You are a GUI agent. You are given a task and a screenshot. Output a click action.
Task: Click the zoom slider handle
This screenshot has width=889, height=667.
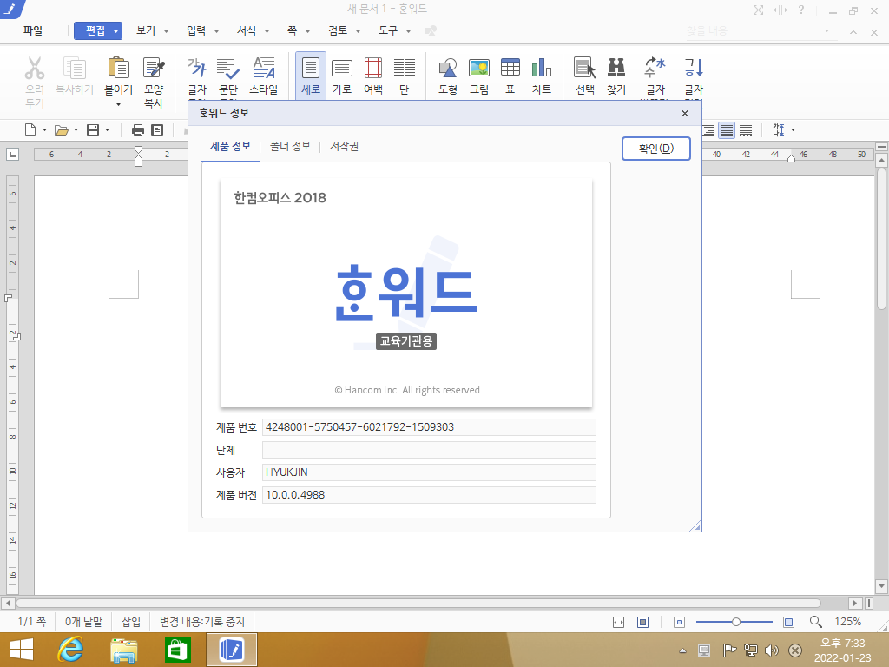(x=736, y=622)
